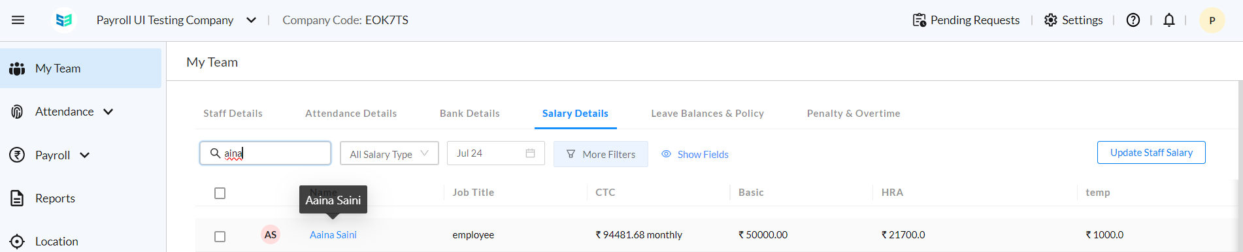
Task: Switch to the Bank Details tab
Action: click(x=470, y=114)
